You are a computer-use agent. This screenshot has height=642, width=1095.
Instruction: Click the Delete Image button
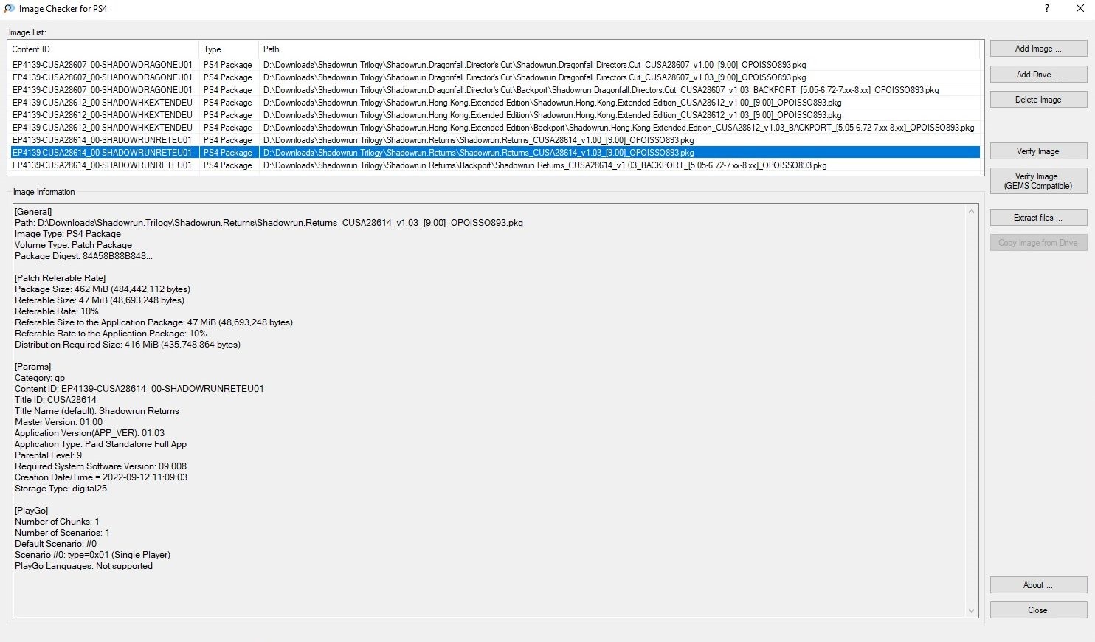[x=1038, y=100]
